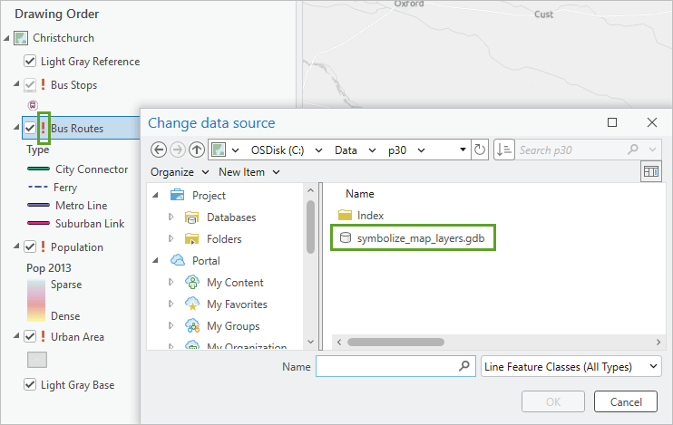The image size is (673, 425).
Task: Open the New Item menu
Action: (249, 172)
